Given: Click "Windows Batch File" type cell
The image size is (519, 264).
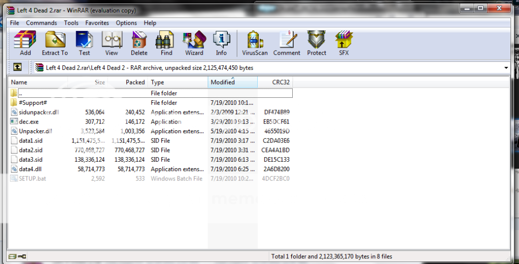Looking at the screenshot, I should coord(177,179).
